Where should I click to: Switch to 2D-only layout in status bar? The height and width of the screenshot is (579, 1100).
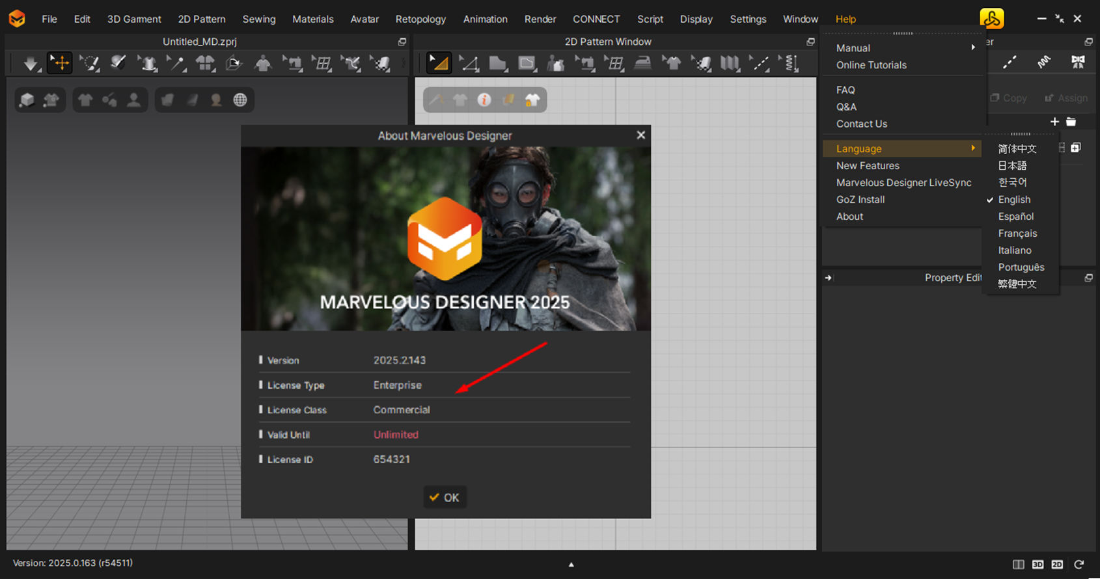[x=1057, y=565]
